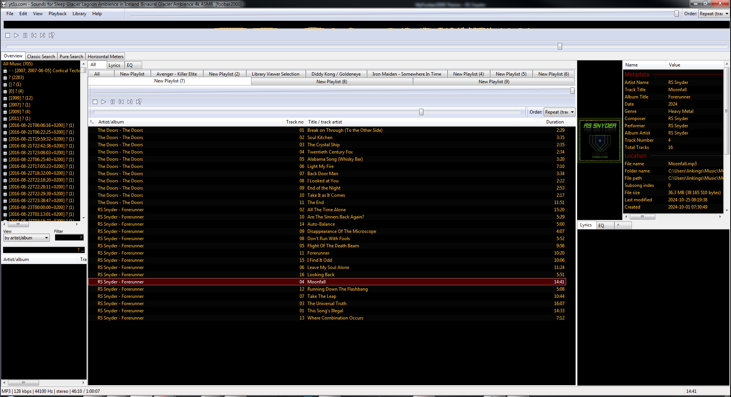Image resolution: width=731 pixels, height=397 pixels.
Task: Open the Playback menu
Action: [57, 14]
